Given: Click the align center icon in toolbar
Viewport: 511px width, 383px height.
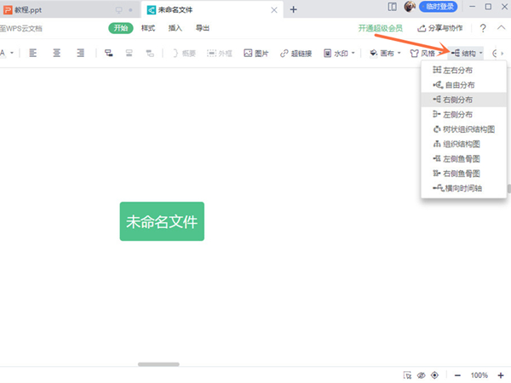Looking at the screenshot, I should point(56,53).
